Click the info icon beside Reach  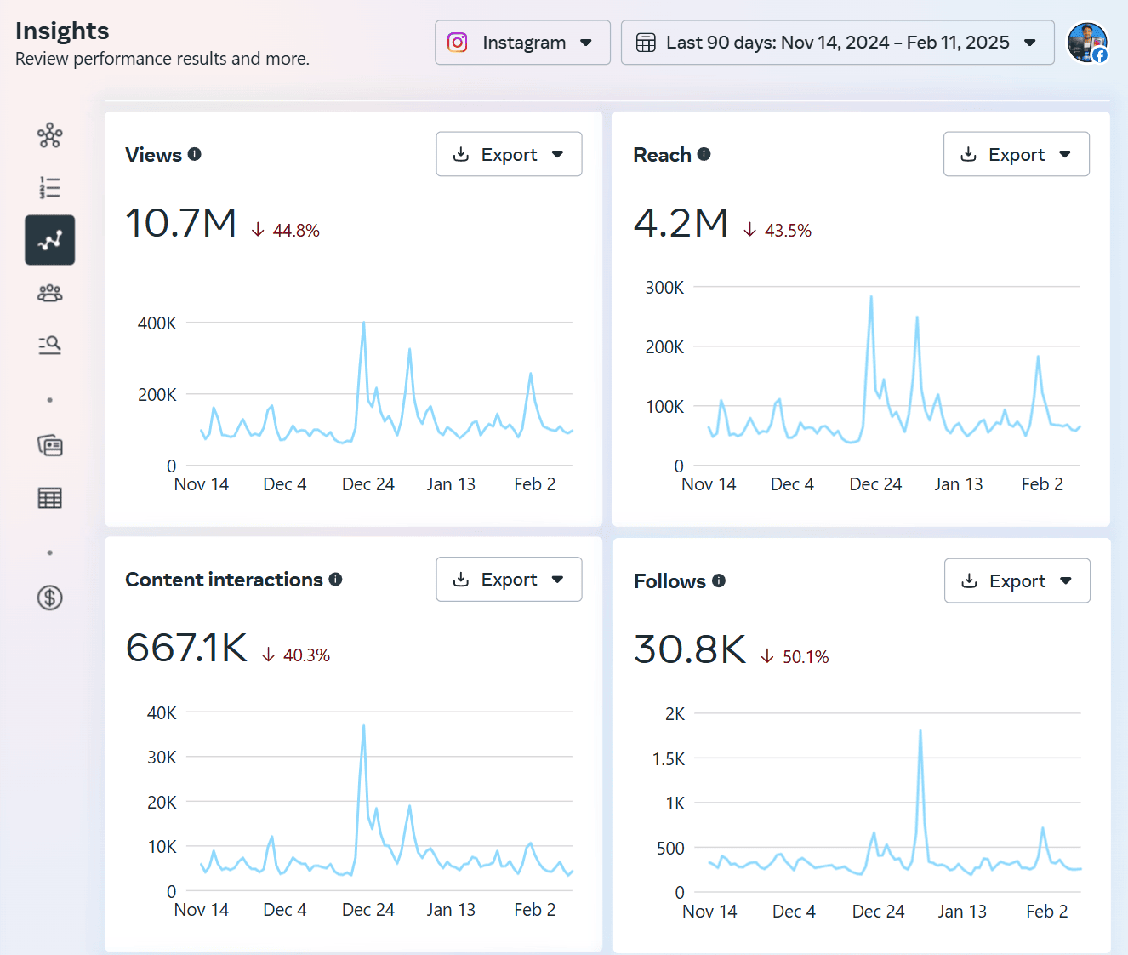704,154
